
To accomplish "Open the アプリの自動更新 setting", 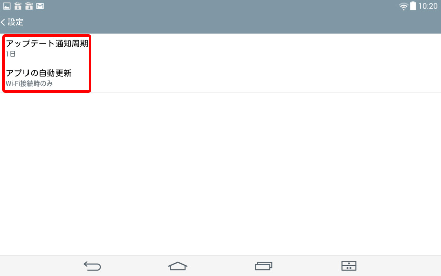I will pyautogui.click(x=220, y=77).
